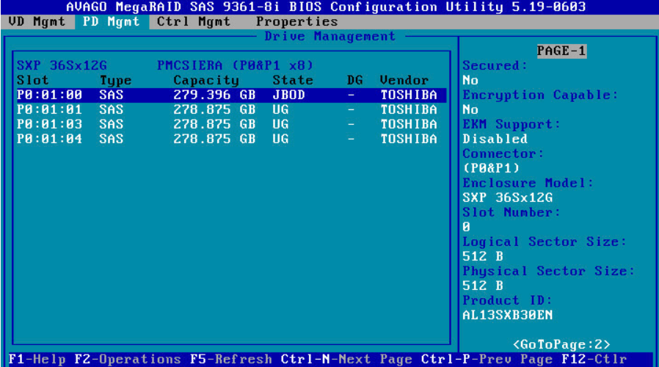Open the Ctrl Mgmt tab
This screenshot has height=367, width=659.
pos(194,22)
